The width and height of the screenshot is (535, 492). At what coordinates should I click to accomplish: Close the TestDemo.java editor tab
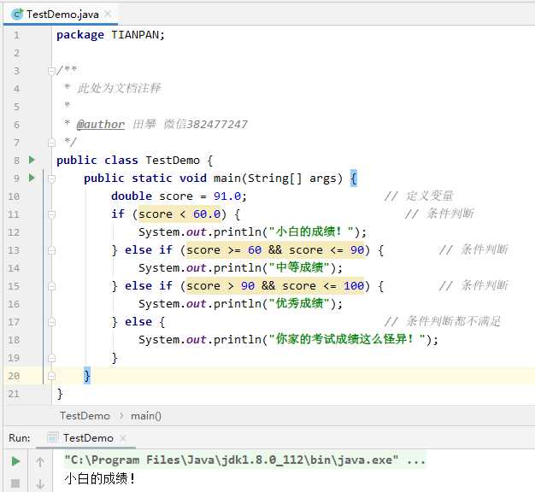108,14
